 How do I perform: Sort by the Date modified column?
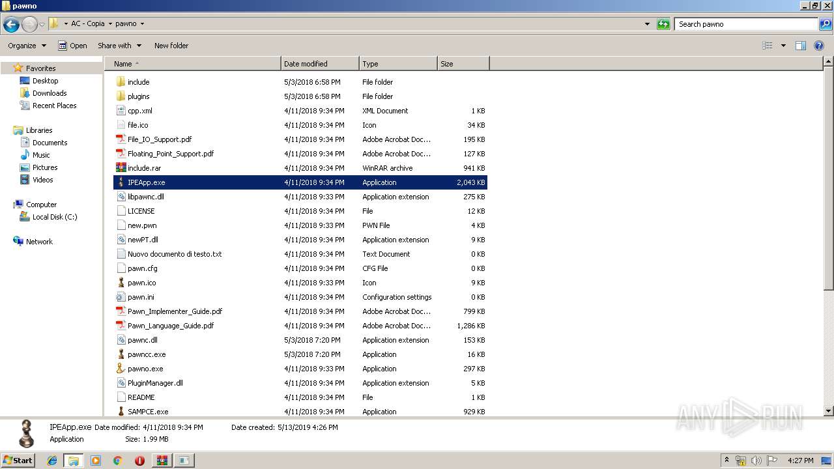[x=320, y=64]
